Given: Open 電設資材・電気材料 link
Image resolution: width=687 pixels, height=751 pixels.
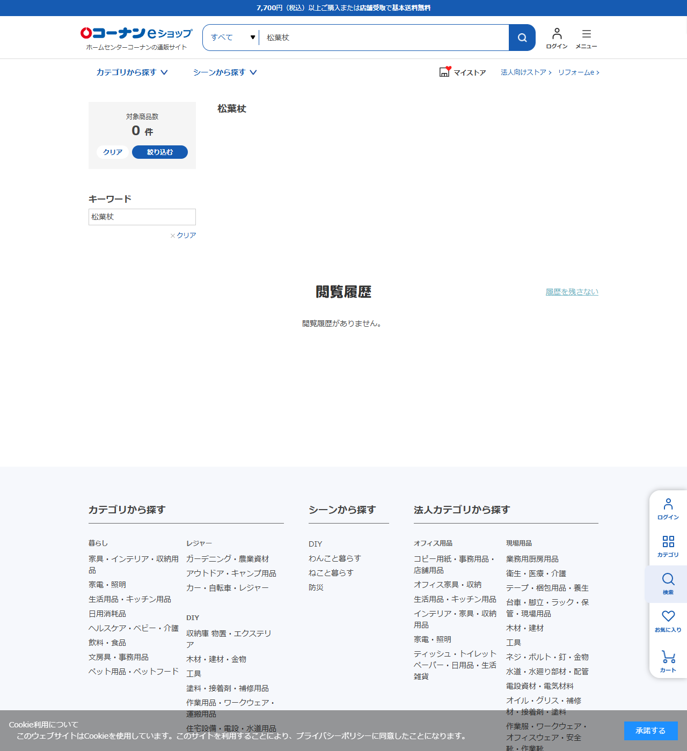Looking at the screenshot, I should (540, 686).
